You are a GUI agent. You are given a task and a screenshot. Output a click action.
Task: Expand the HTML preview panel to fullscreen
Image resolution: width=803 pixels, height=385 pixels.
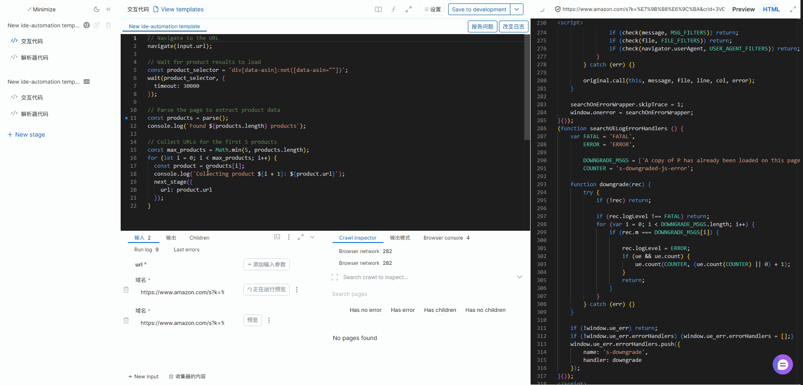(x=793, y=9)
